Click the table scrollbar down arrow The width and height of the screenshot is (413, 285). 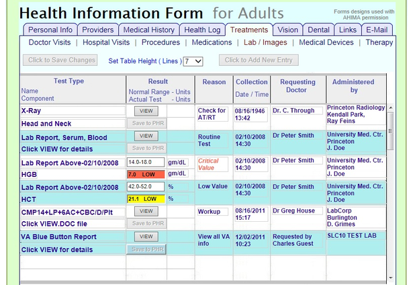[x=391, y=278]
